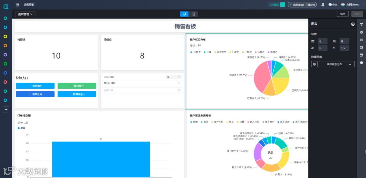Open the 是 dropdown beside 筛选日期
This screenshot has width=366, height=178.
tap(174, 77)
